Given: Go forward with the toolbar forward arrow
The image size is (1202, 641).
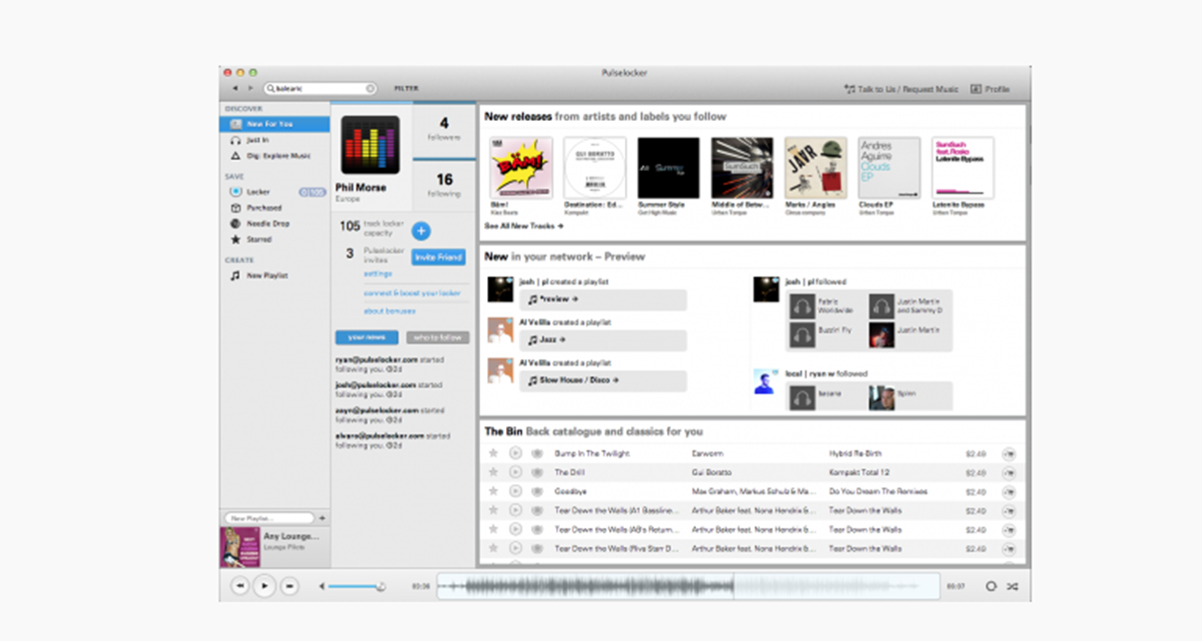Looking at the screenshot, I should tap(250, 89).
